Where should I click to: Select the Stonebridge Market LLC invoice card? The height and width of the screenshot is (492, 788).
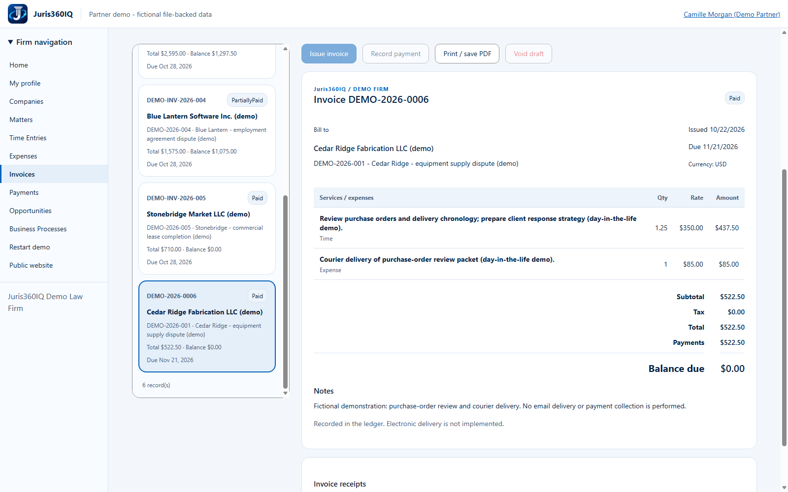[207, 229]
